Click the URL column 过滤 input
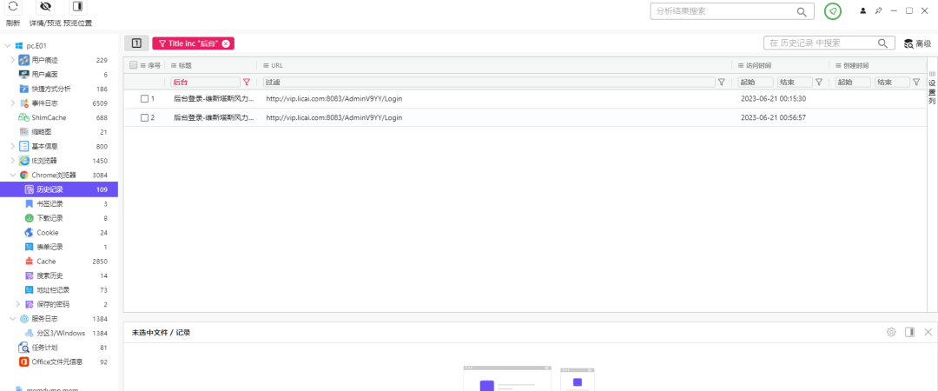The height and width of the screenshot is (391, 938). [x=489, y=82]
